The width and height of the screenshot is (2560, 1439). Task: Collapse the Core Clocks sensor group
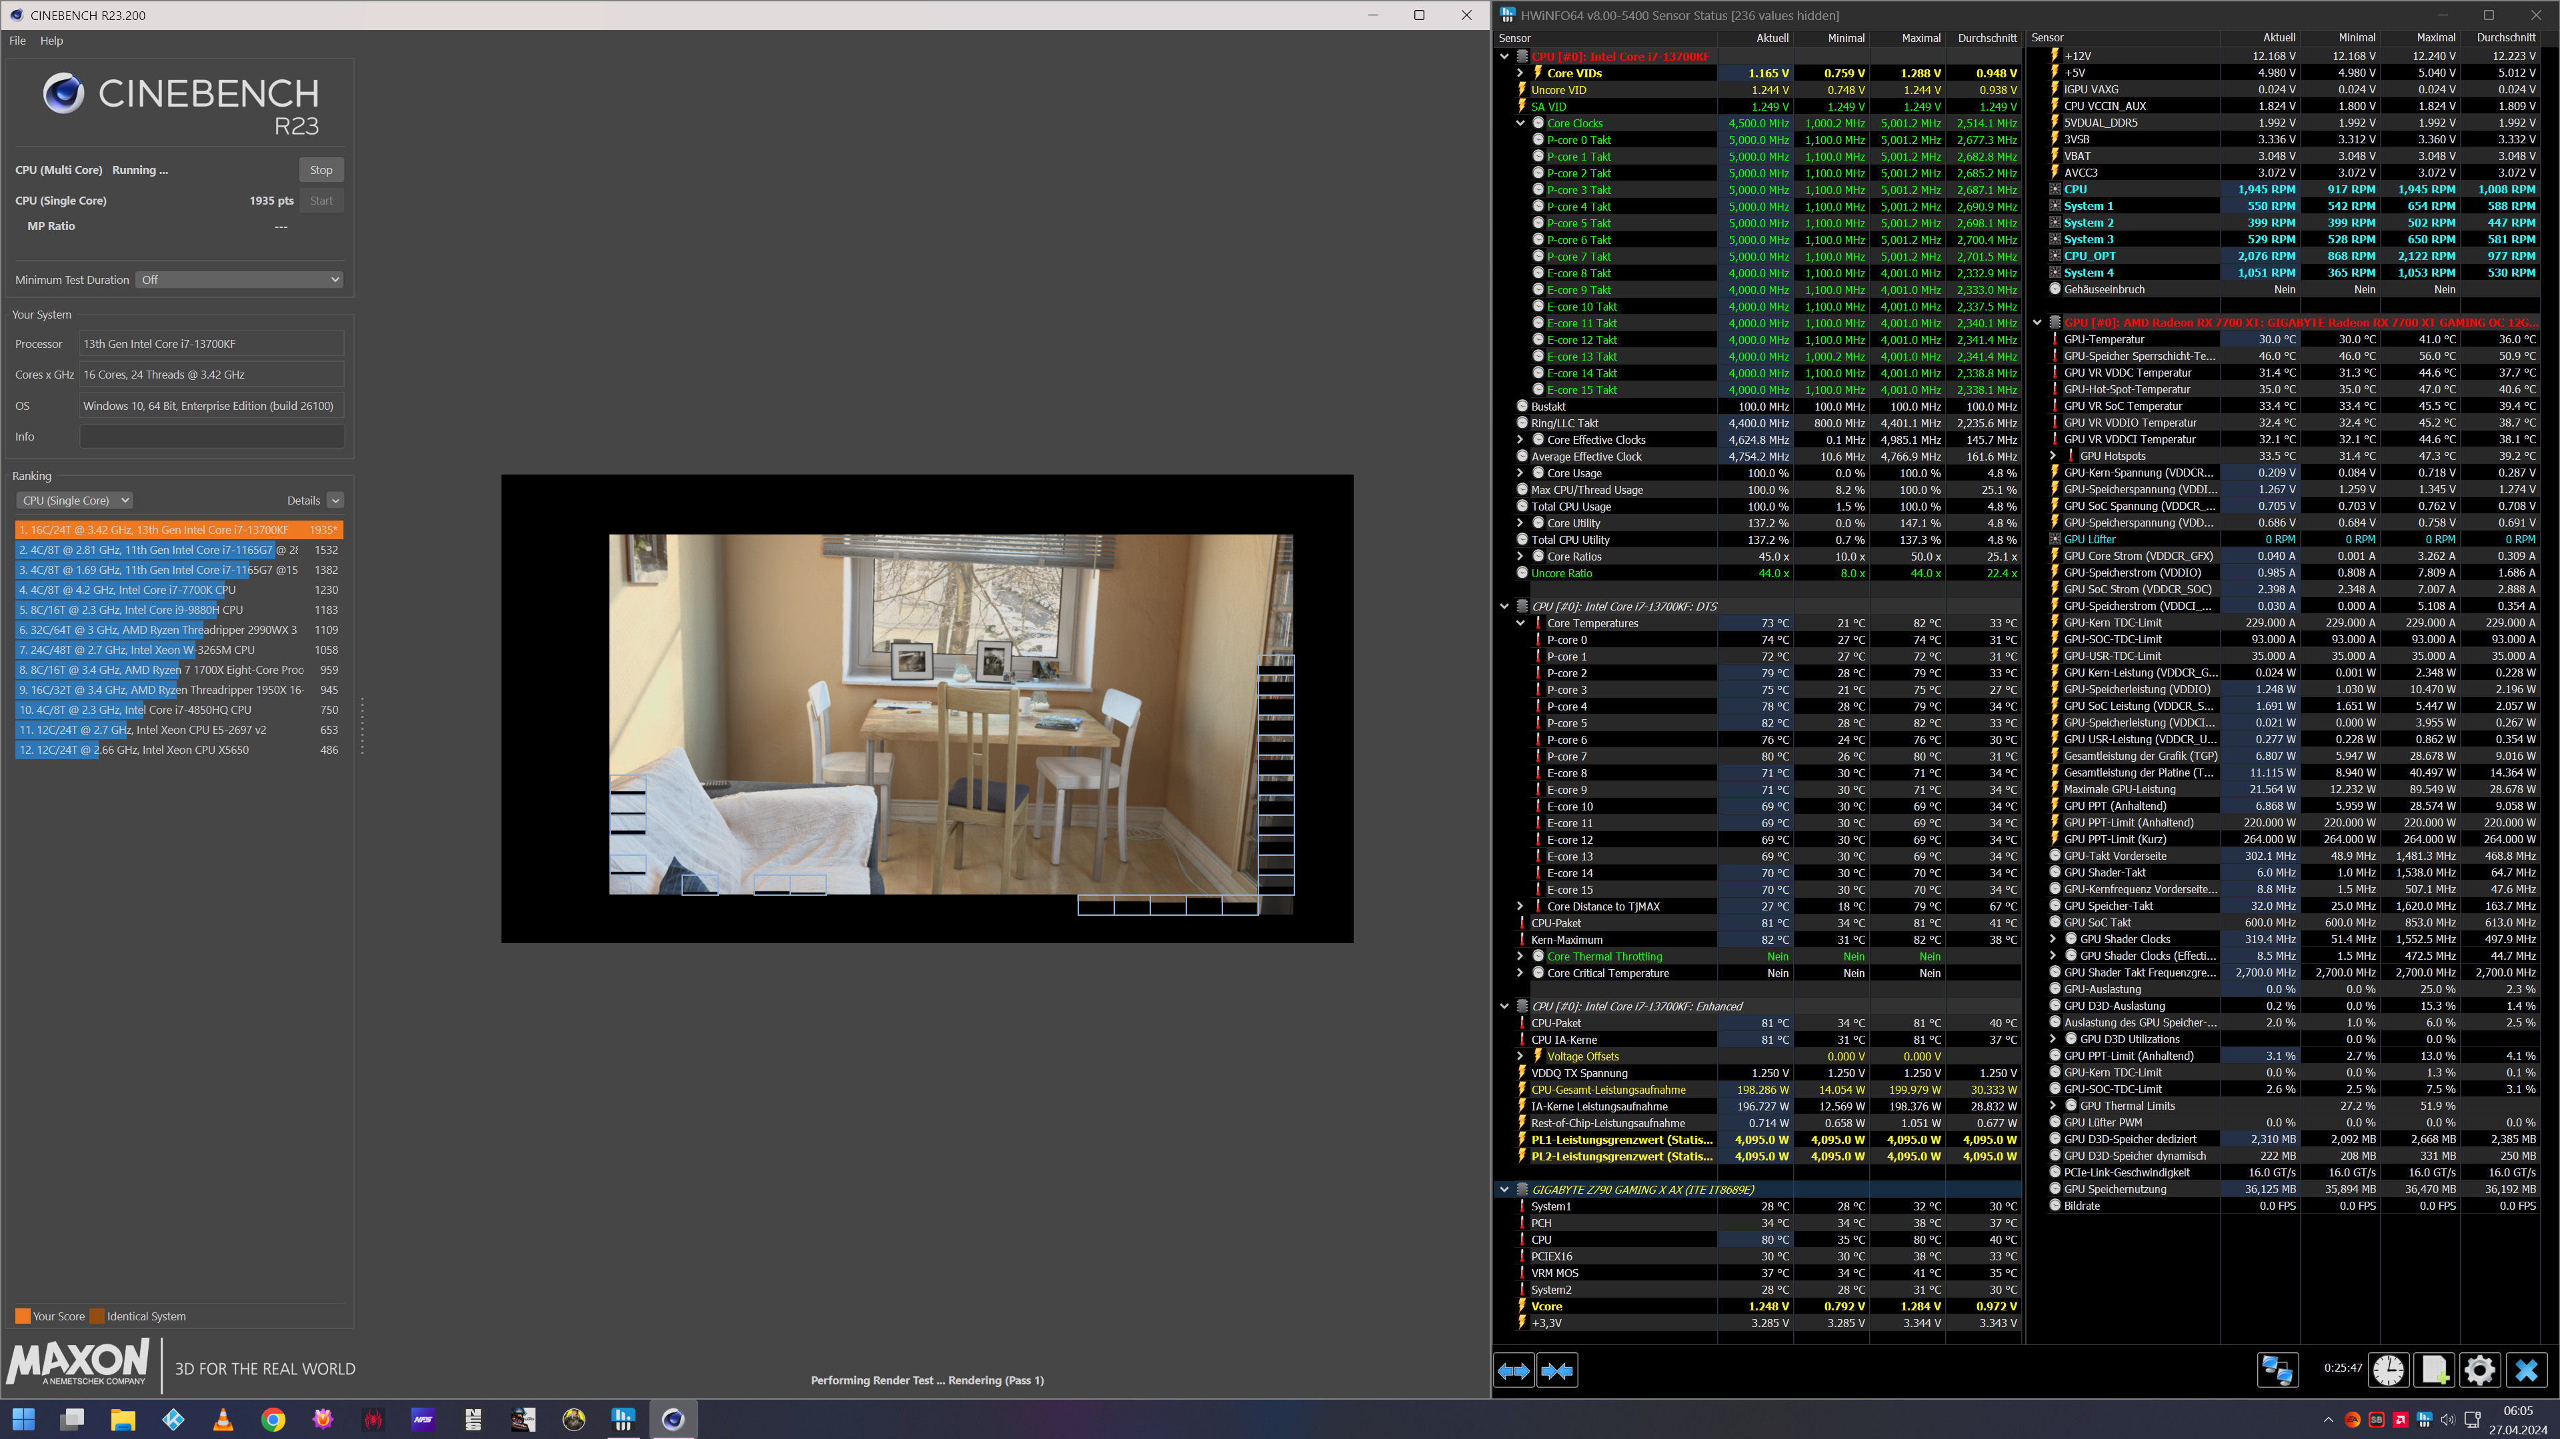(1520, 123)
